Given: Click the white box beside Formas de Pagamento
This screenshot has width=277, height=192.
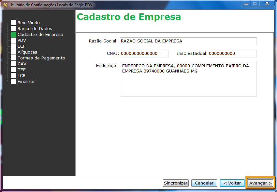Looking at the screenshot, I should [13, 58].
